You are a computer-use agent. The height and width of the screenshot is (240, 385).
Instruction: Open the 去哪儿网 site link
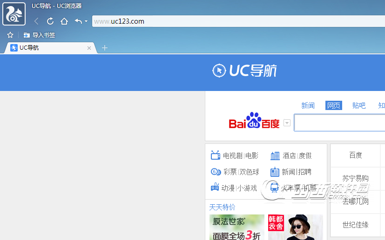[356, 202]
